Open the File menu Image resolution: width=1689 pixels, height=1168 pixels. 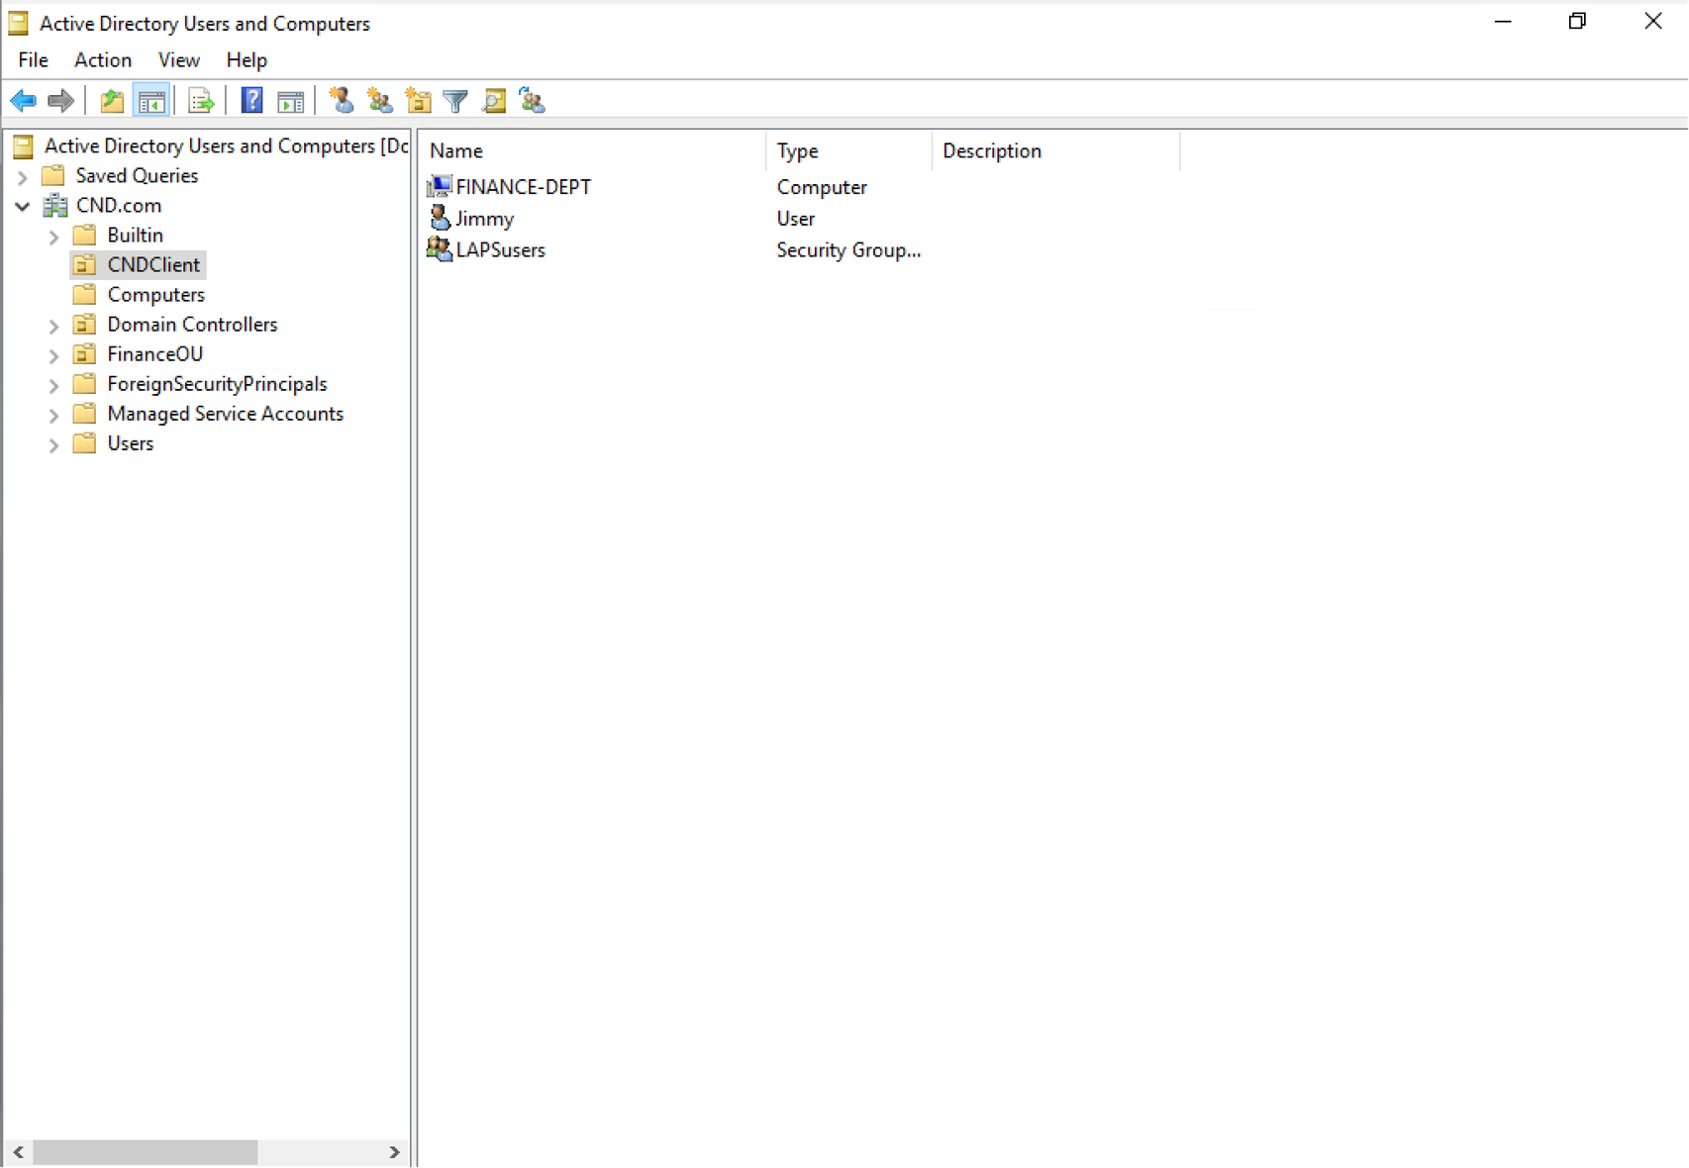pos(33,60)
